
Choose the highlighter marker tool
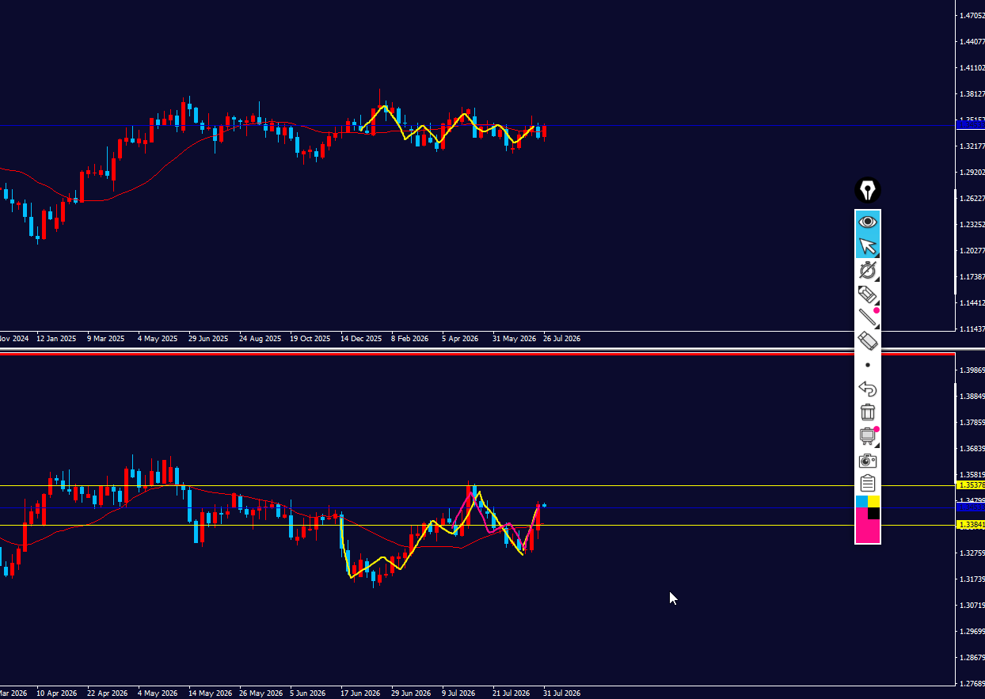[868, 294]
